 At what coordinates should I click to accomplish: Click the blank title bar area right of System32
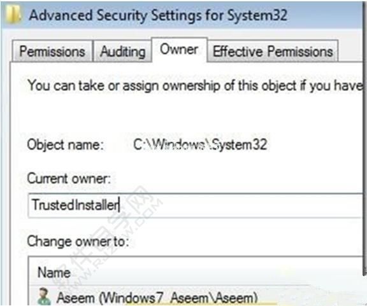pyautogui.click(x=326, y=15)
